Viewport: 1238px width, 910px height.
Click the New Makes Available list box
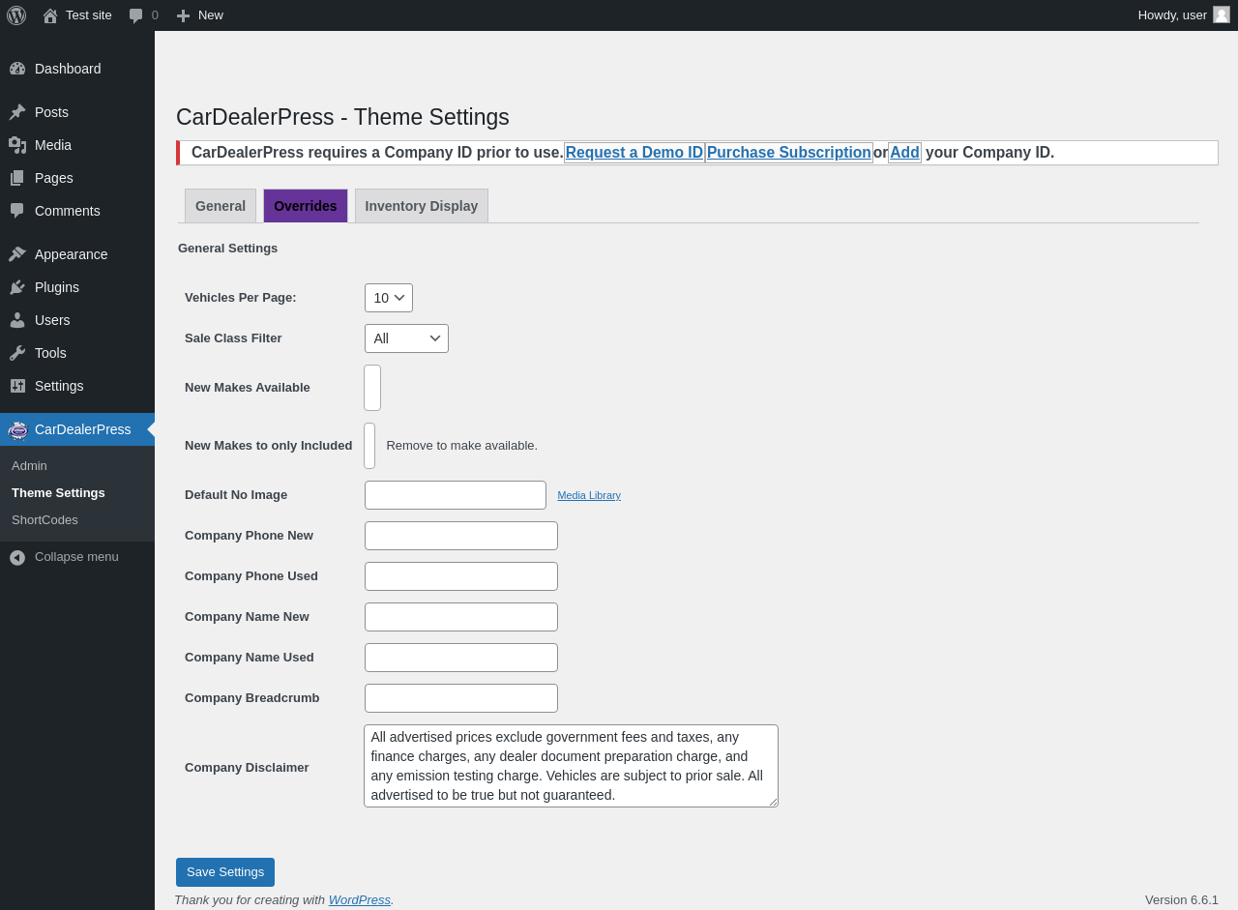(x=372, y=388)
